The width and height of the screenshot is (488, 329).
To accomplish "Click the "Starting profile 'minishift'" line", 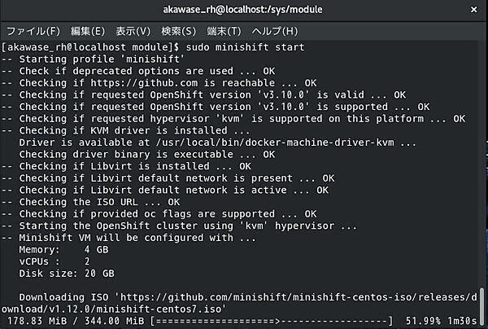I will pos(95,59).
